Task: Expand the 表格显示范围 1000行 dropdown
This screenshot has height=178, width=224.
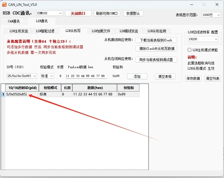Action: (x=211, y=15)
